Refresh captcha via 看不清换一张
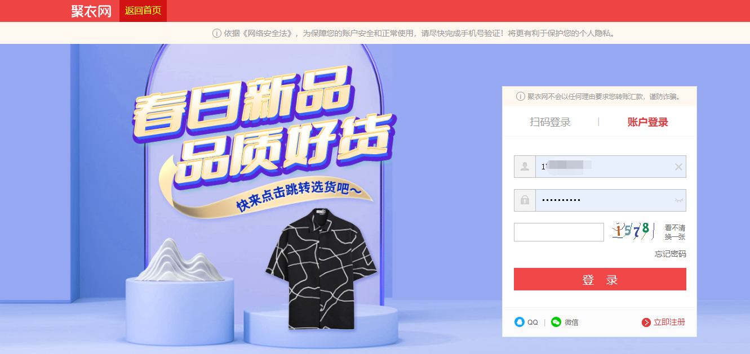This screenshot has width=750, height=354. pyautogui.click(x=675, y=232)
